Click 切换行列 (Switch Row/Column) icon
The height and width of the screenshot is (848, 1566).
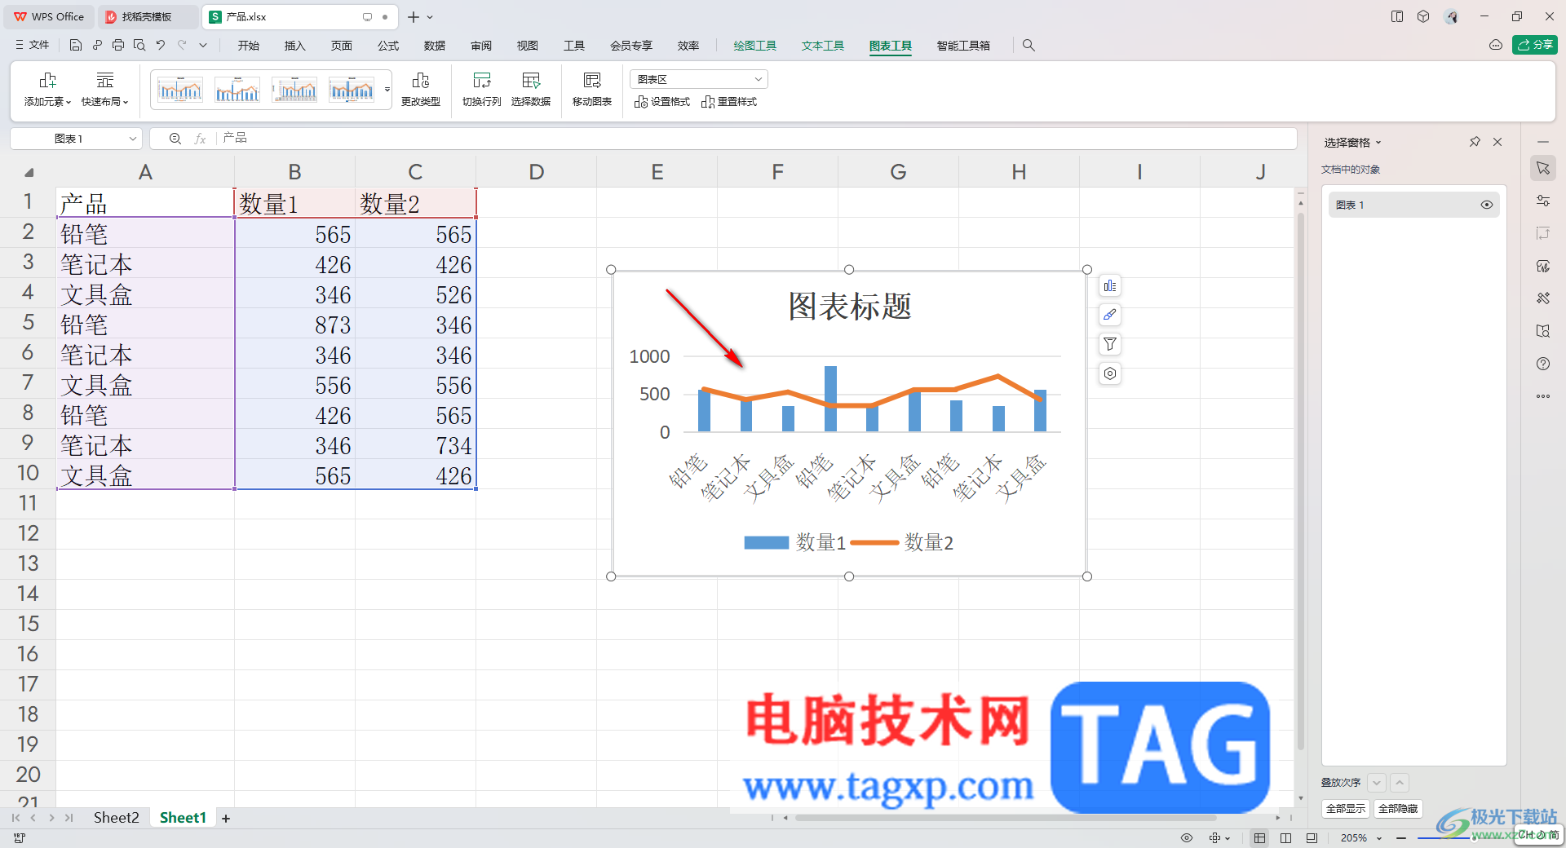click(x=482, y=89)
